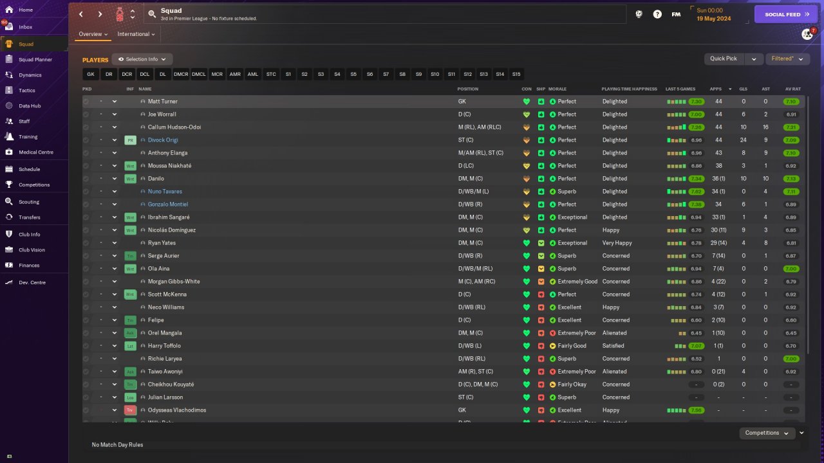Open the staff notifications icon with badge 7

pos(807,34)
